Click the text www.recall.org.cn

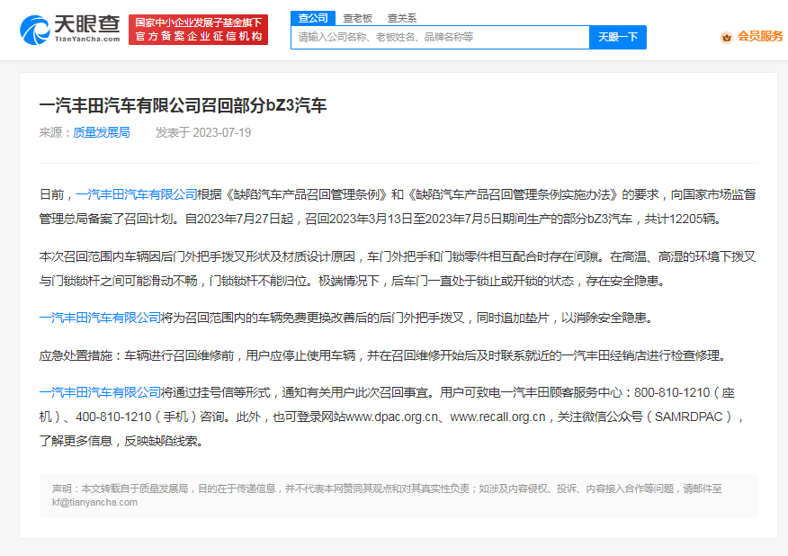tap(497, 417)
